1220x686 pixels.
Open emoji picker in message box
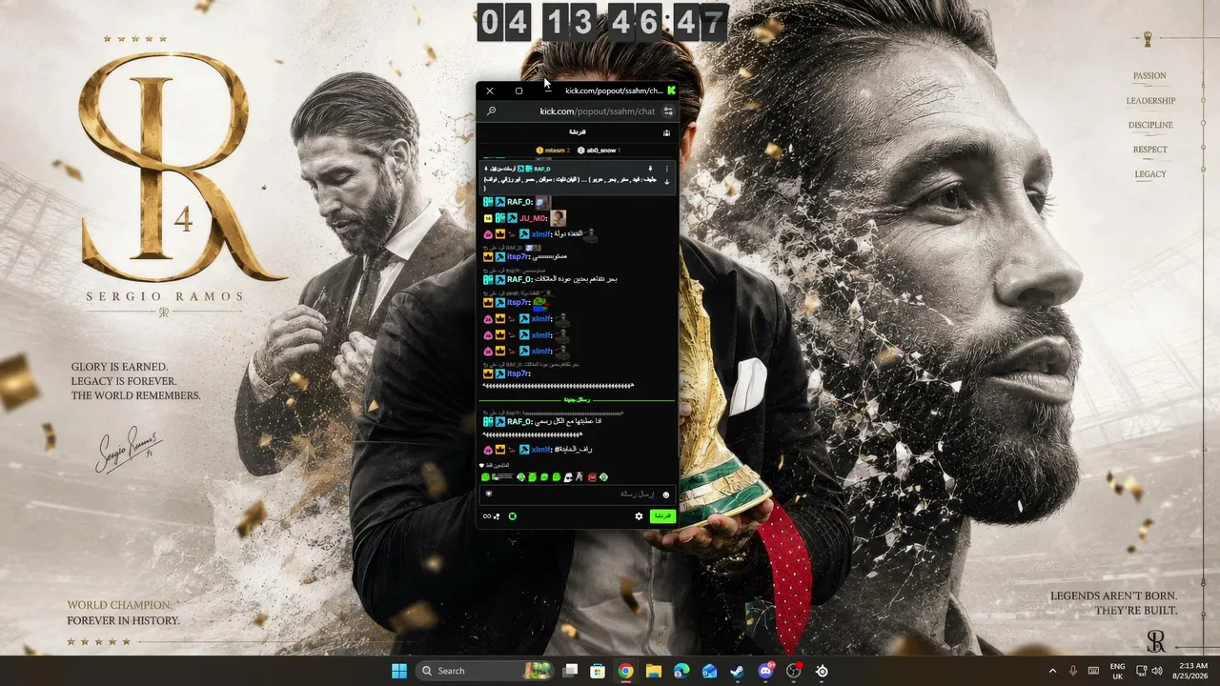click(665, 494)
